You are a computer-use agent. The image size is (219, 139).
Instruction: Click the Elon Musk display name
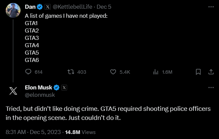click(x=39, y=88)
